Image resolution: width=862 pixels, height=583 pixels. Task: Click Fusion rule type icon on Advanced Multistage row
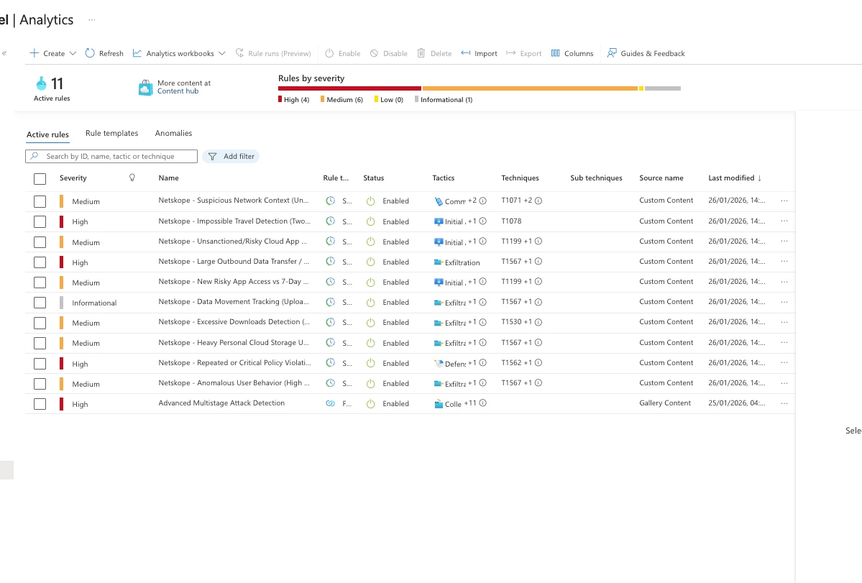coord(331,403)
